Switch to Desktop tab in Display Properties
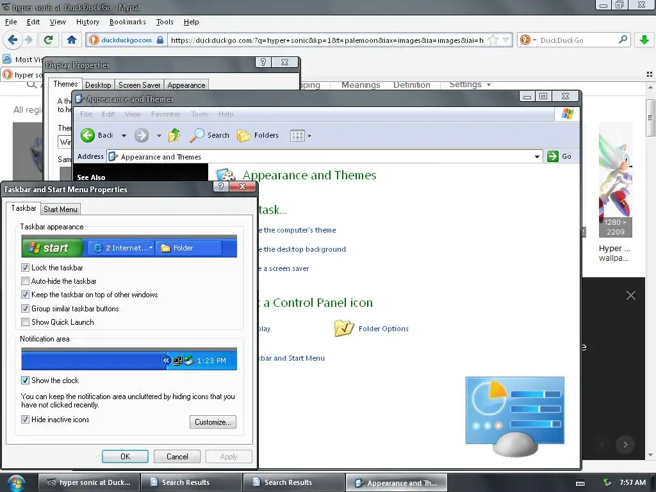The image size is (656, 492). click(x=98, y=85)
